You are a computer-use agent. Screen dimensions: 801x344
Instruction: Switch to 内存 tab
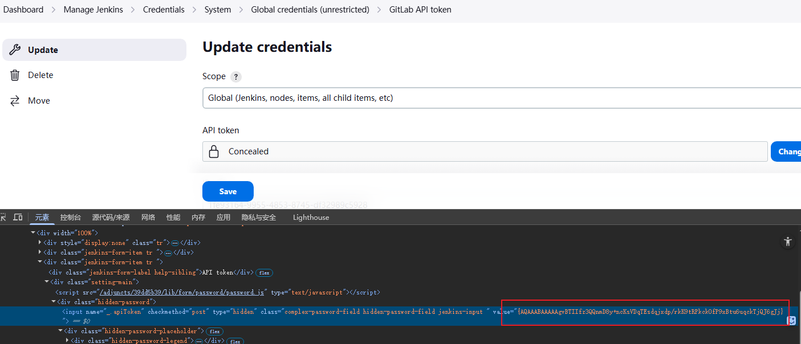198,218
